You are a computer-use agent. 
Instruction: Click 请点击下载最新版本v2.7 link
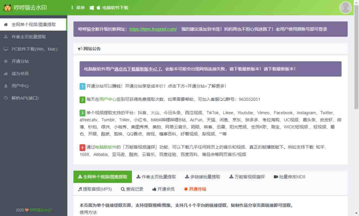tap(138, 69)
